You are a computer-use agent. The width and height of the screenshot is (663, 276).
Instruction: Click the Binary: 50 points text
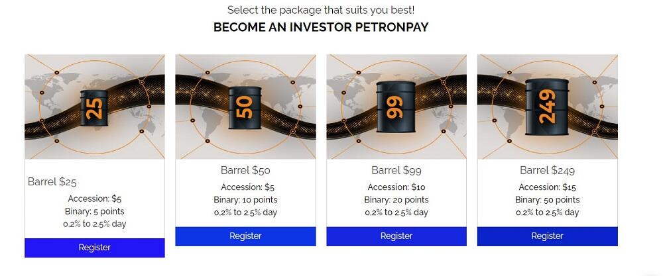coord(548,200)
